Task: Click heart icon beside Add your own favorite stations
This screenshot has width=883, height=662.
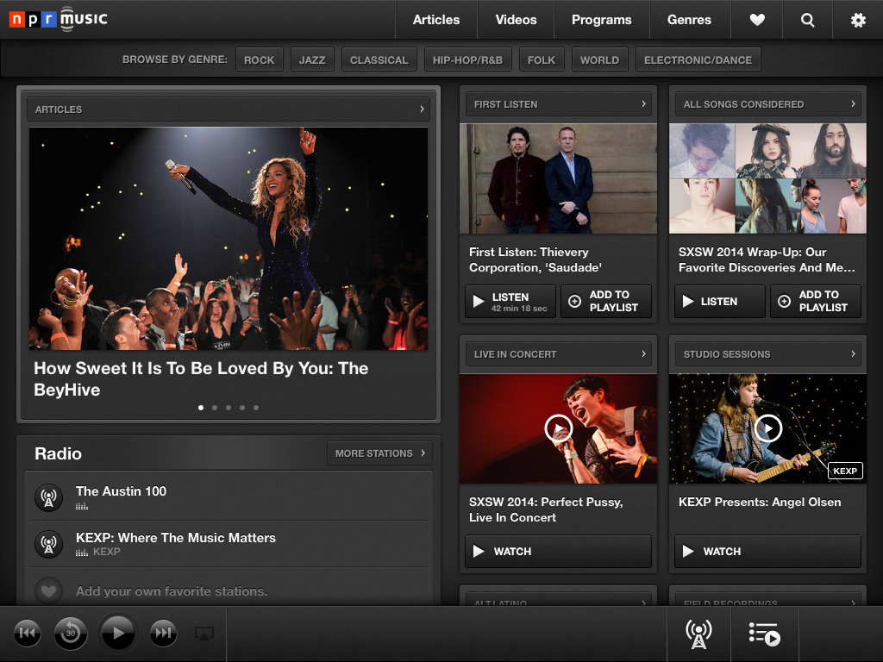Action: click(48, 590)
